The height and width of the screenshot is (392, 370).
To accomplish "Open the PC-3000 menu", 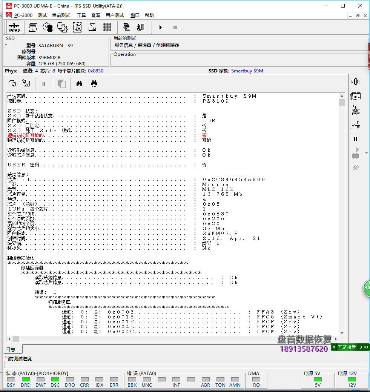I will tap(23, 15).
